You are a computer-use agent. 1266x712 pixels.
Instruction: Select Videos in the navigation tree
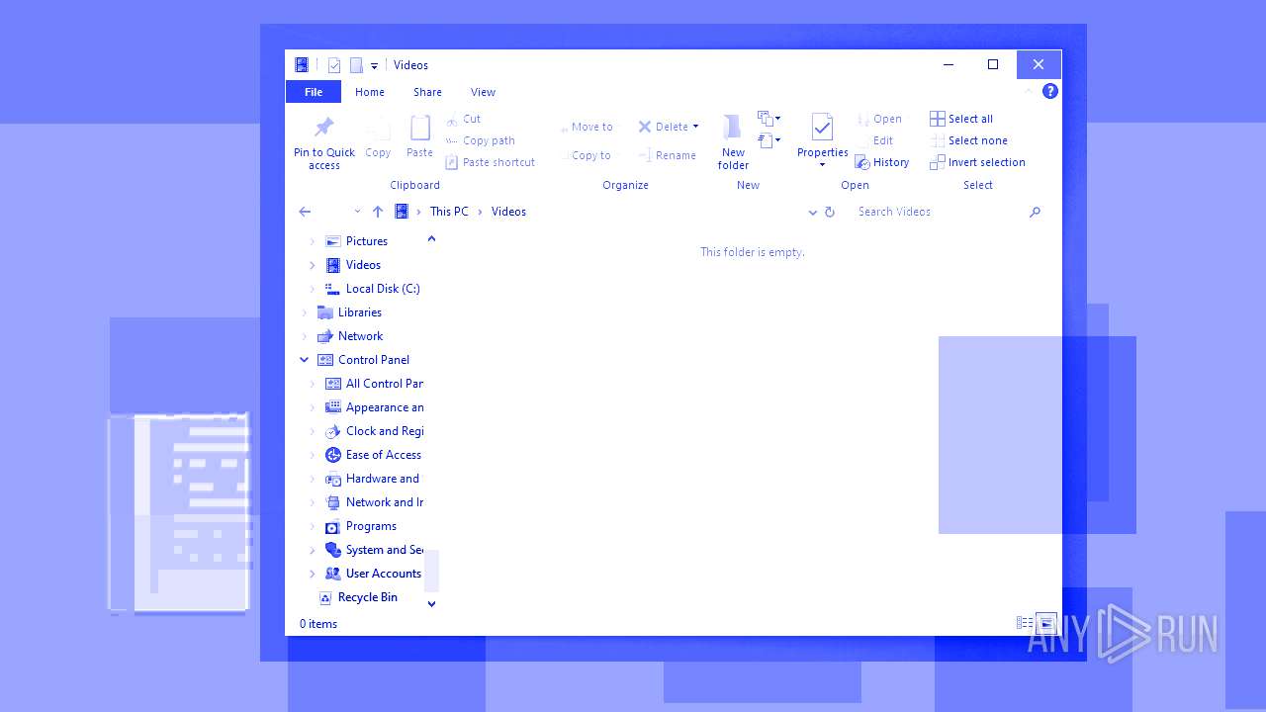[363, 265]
